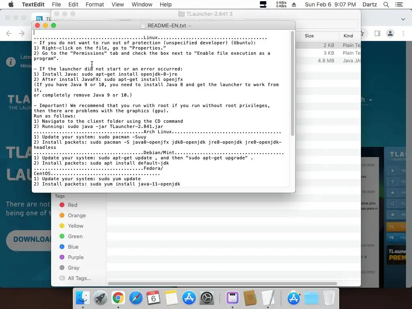Open the Help menu
Viewport: 412px width, 309px height.
pos(165,4)
